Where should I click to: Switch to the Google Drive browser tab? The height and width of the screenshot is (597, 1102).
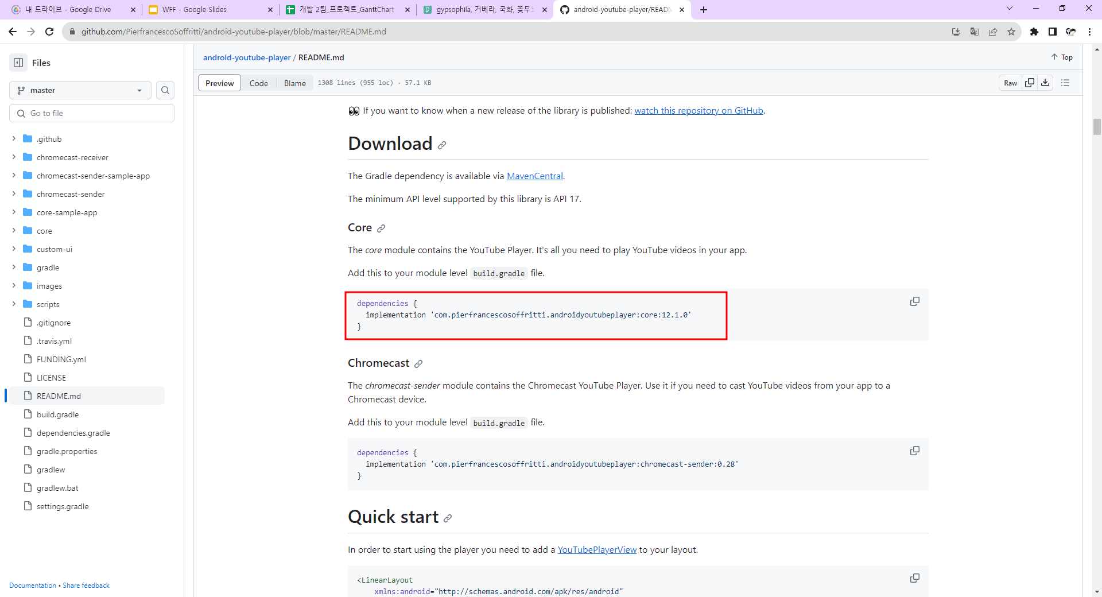73,10
